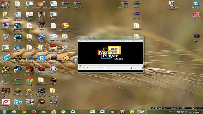Select the green screen pack archive icon

coord(77,5)
